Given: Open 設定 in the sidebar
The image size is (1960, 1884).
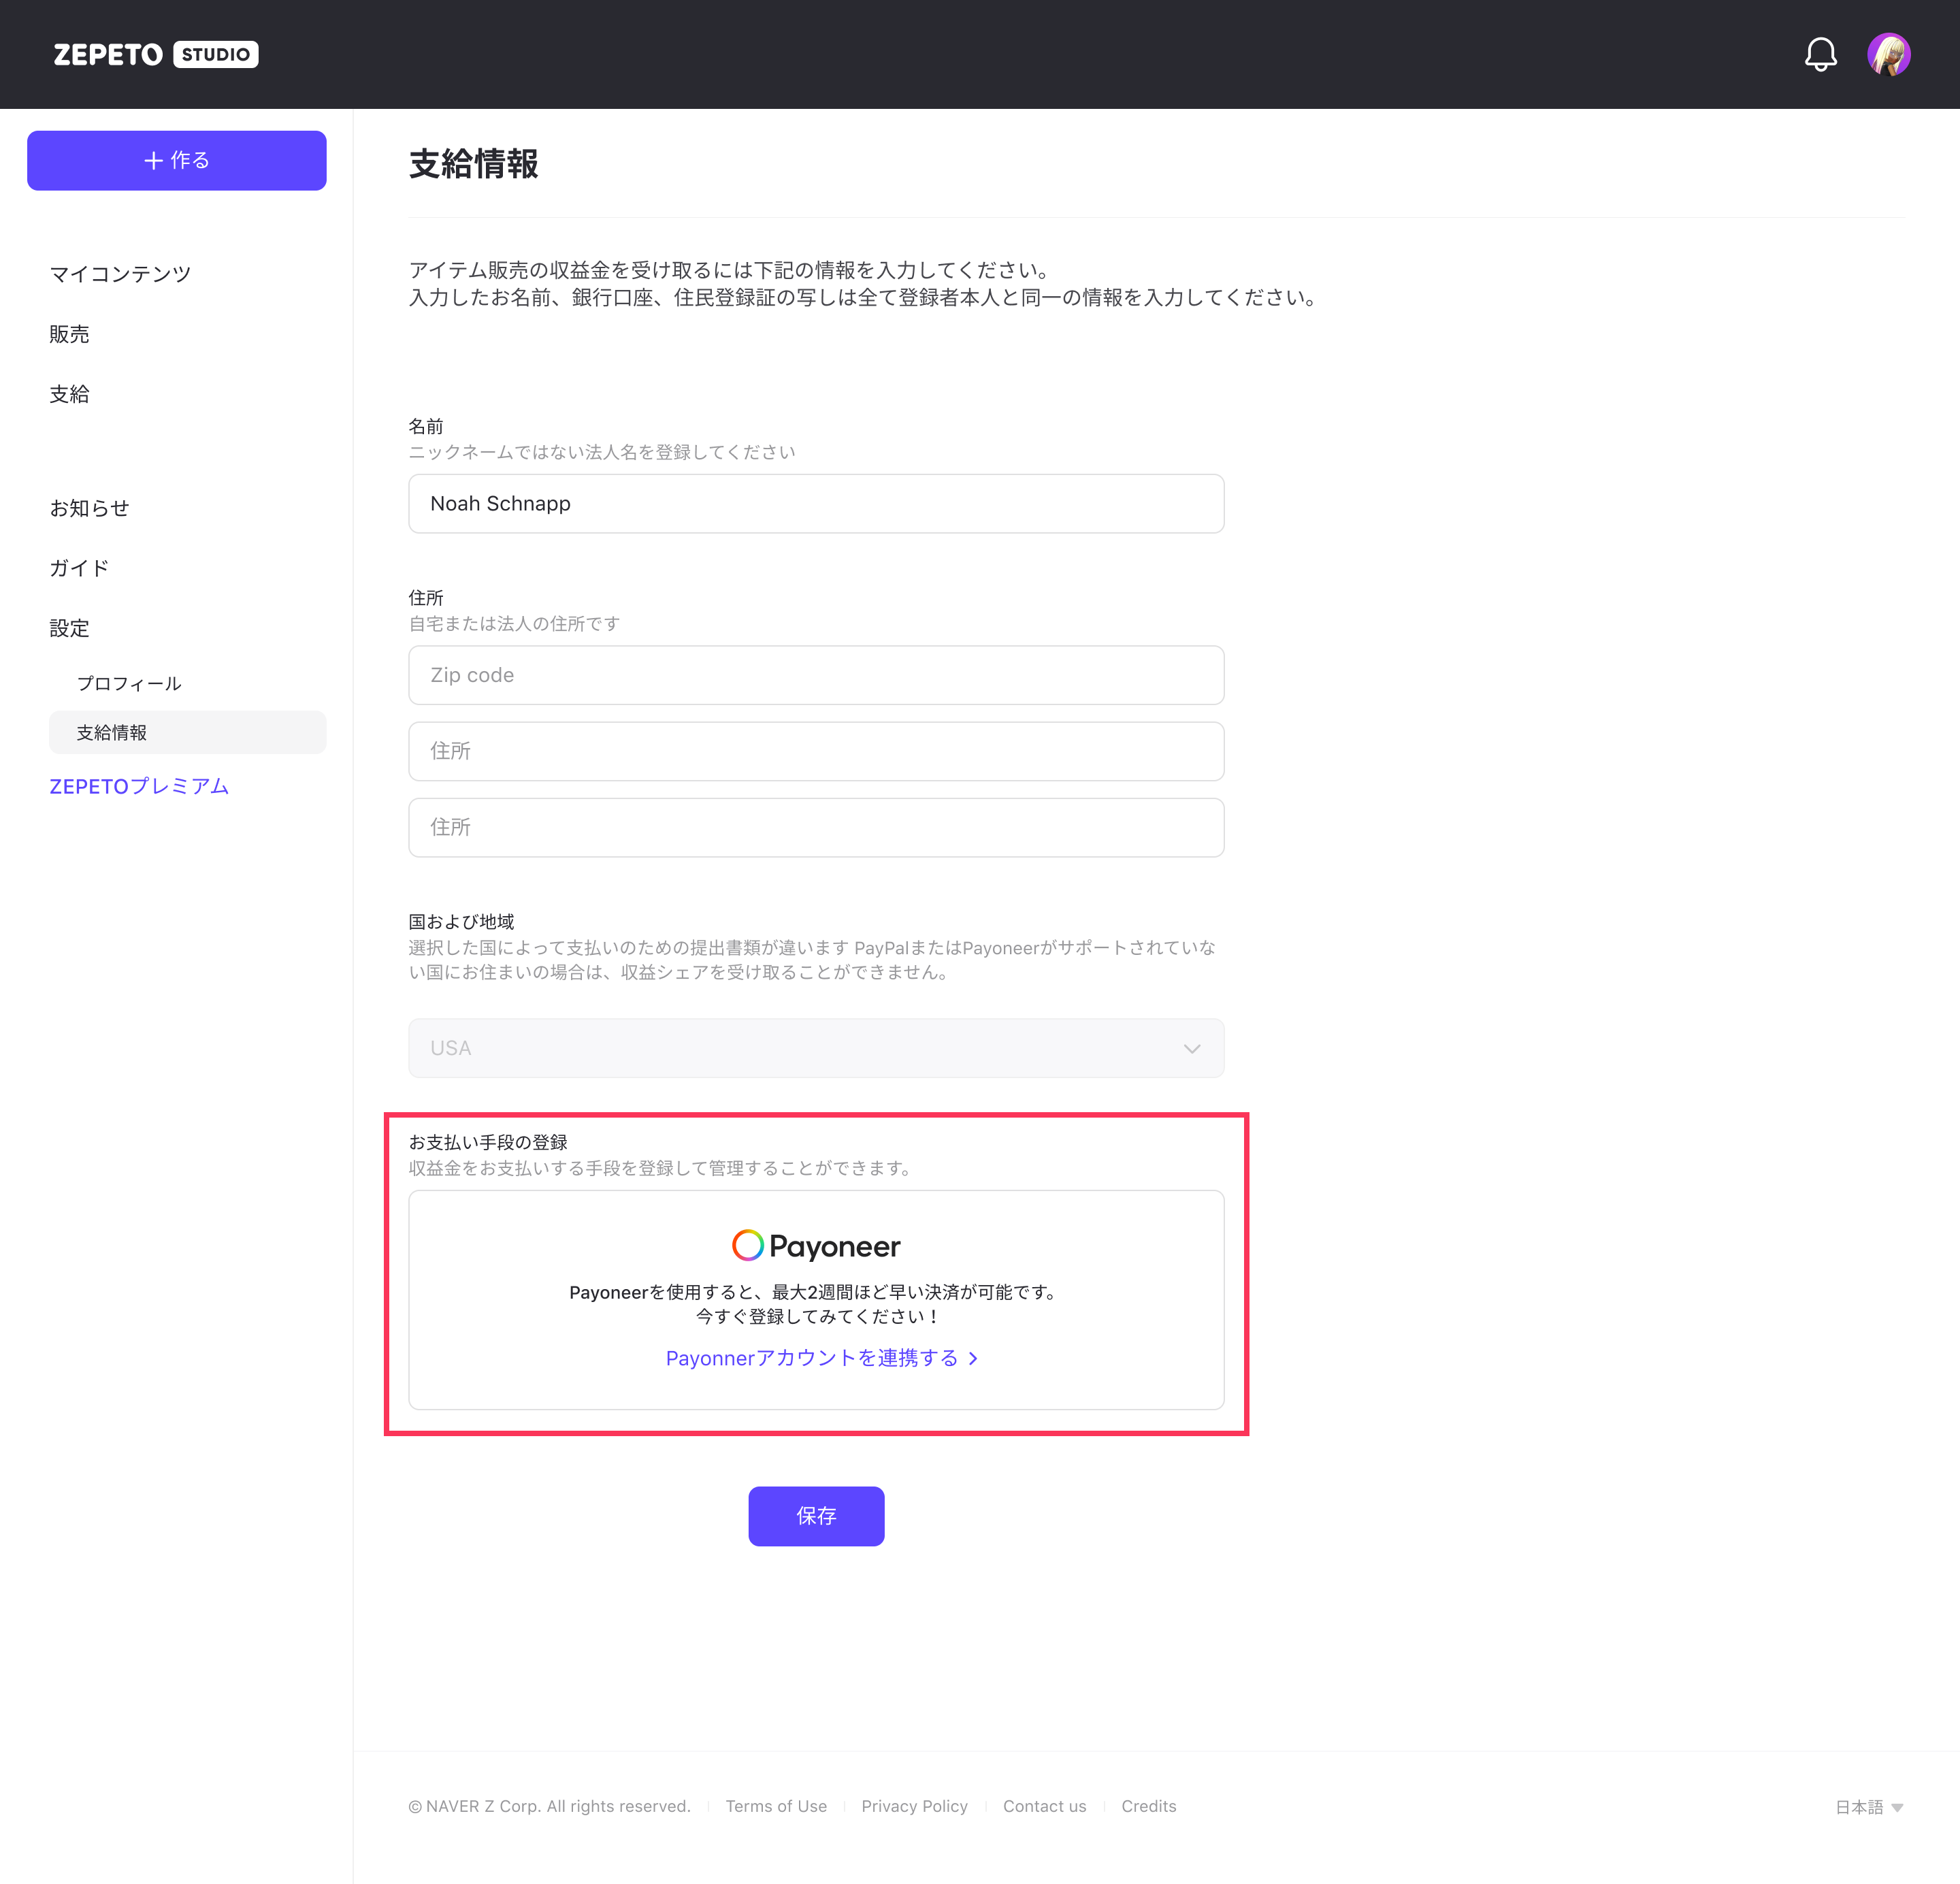Looking at the screenshot, I should click(x=69, y=628).
